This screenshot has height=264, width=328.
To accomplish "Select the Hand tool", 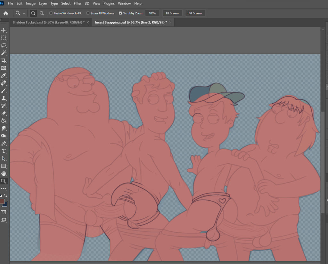I will tap(4, 174).
